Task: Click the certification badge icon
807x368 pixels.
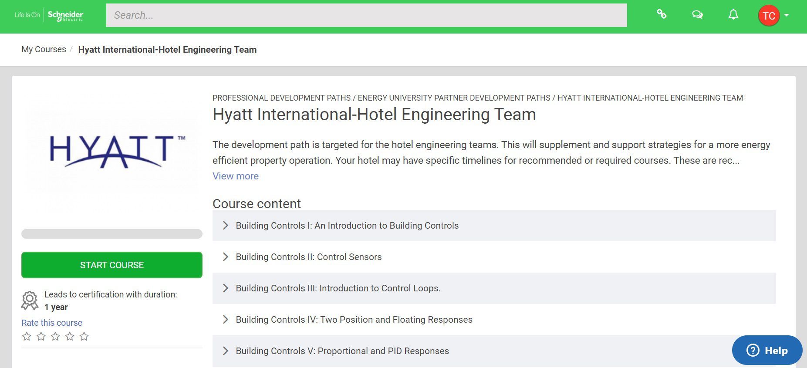Action: [x=30, y=300]
